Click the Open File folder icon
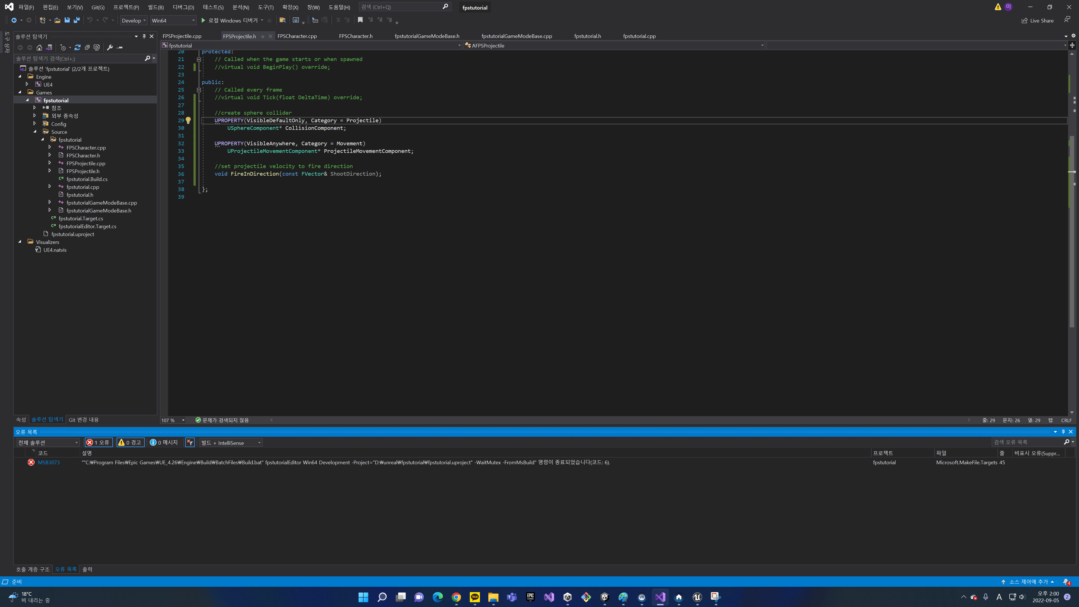This screenshot has width=1079, height=607. pos(57,20)
